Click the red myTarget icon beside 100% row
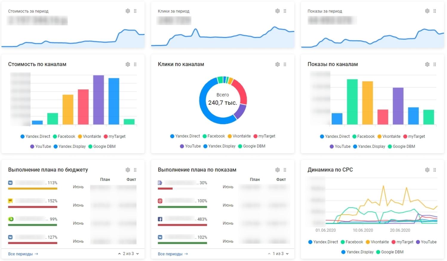The image size is (447, 261). pos(160,201)
